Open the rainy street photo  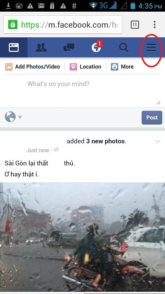coord(82,237)
